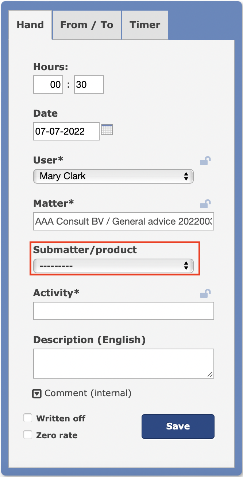Toggle the lock icon beside Matter
This screenshot has width=243, height=477.
tap(206, 203)
